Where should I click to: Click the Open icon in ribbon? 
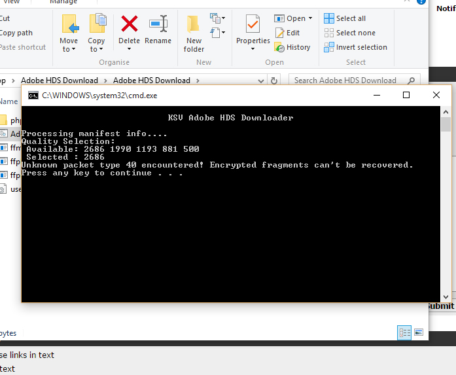tap(279, 18)
